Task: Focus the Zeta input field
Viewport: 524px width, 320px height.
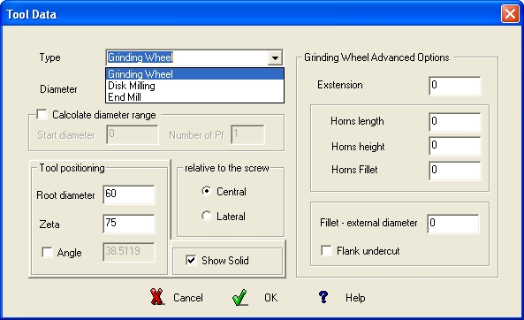Action: coord(129,224)
